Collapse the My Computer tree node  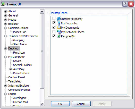[x=5, y=57]
